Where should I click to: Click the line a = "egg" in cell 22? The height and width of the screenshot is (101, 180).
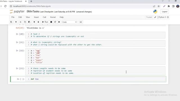36,50
